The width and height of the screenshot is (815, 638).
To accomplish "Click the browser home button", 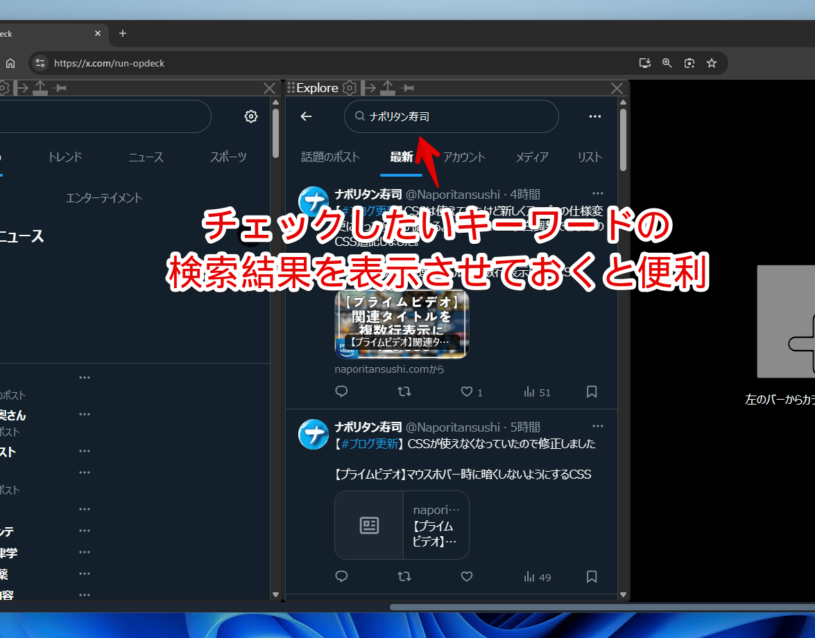I will pos(10,63).
